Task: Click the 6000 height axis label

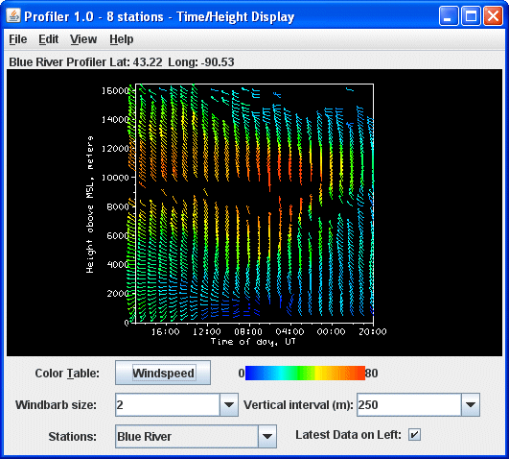Action: (118, 235)
